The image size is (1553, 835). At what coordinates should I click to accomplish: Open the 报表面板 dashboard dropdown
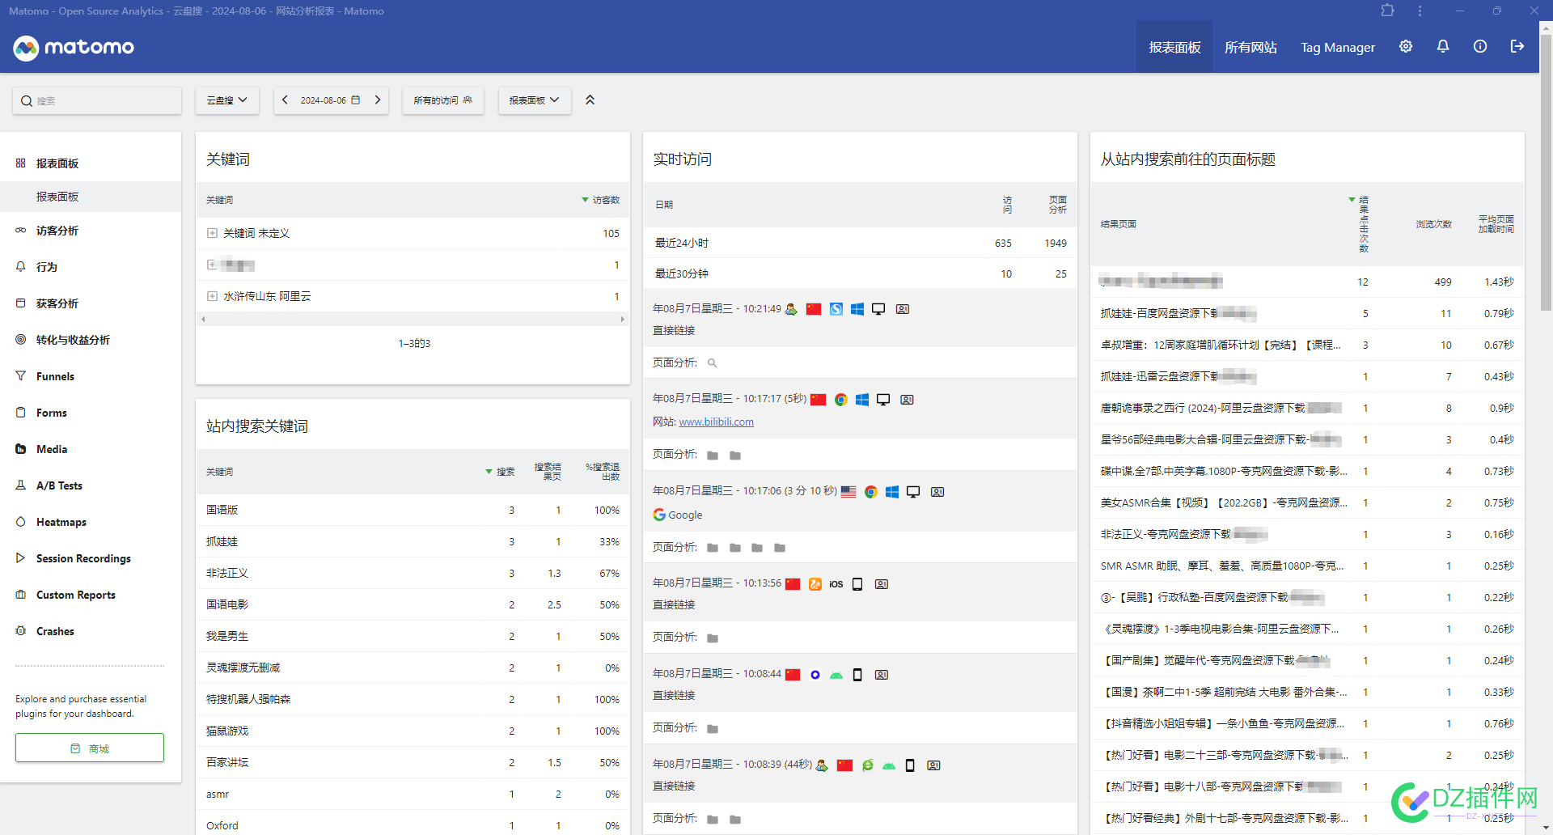pos(535,100)
